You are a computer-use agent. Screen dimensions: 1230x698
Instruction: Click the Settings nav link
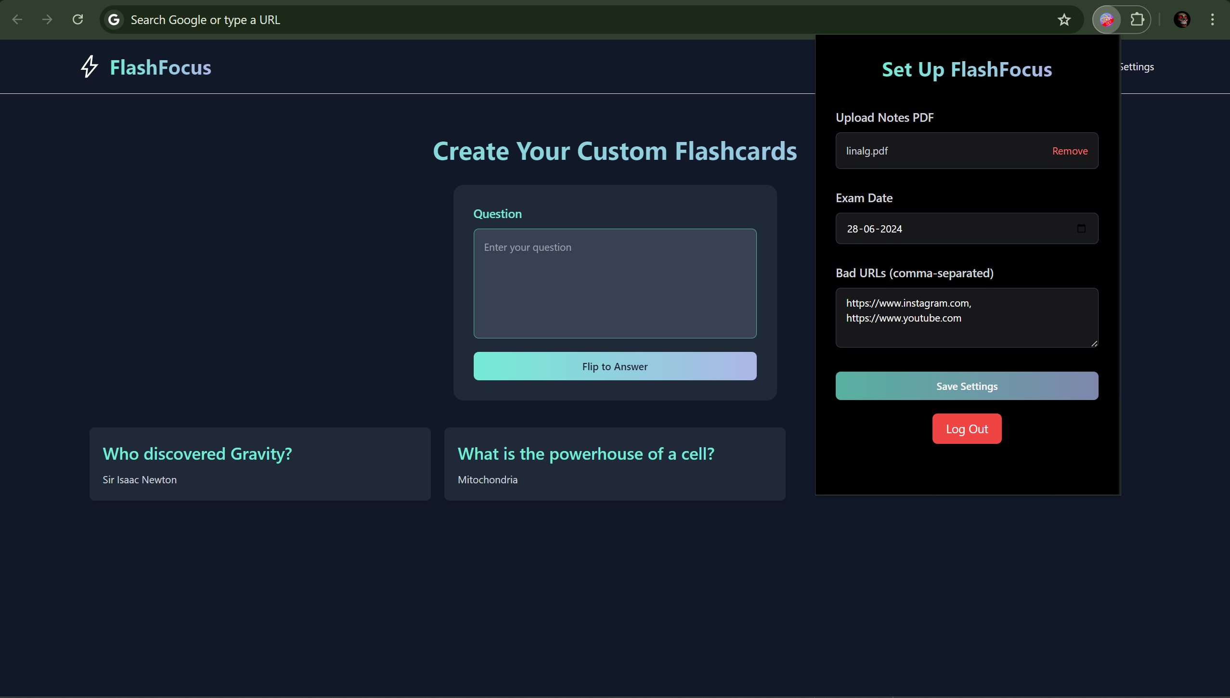pyautogui.click(x=1137, y=67)
